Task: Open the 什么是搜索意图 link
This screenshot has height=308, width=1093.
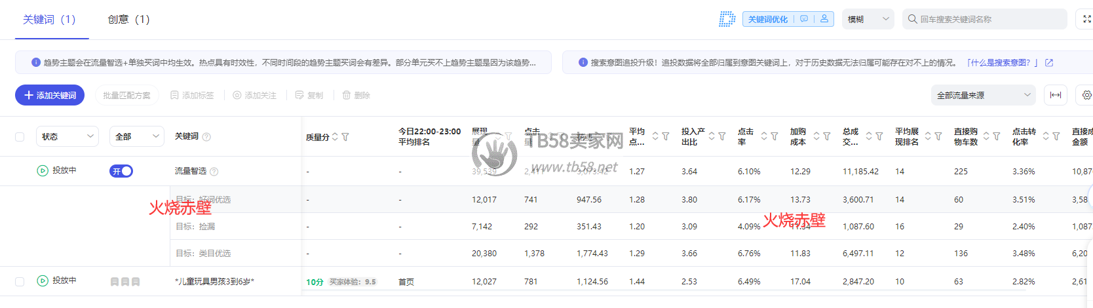Action: pyautogui.click(x=1002, y=63)
